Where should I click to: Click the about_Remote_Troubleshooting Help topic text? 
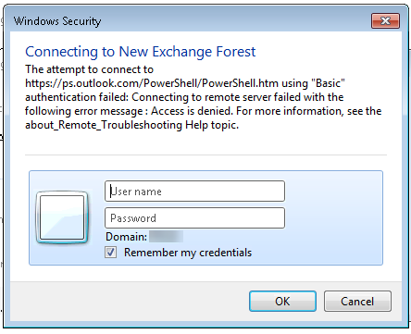(x=132, y=125)
